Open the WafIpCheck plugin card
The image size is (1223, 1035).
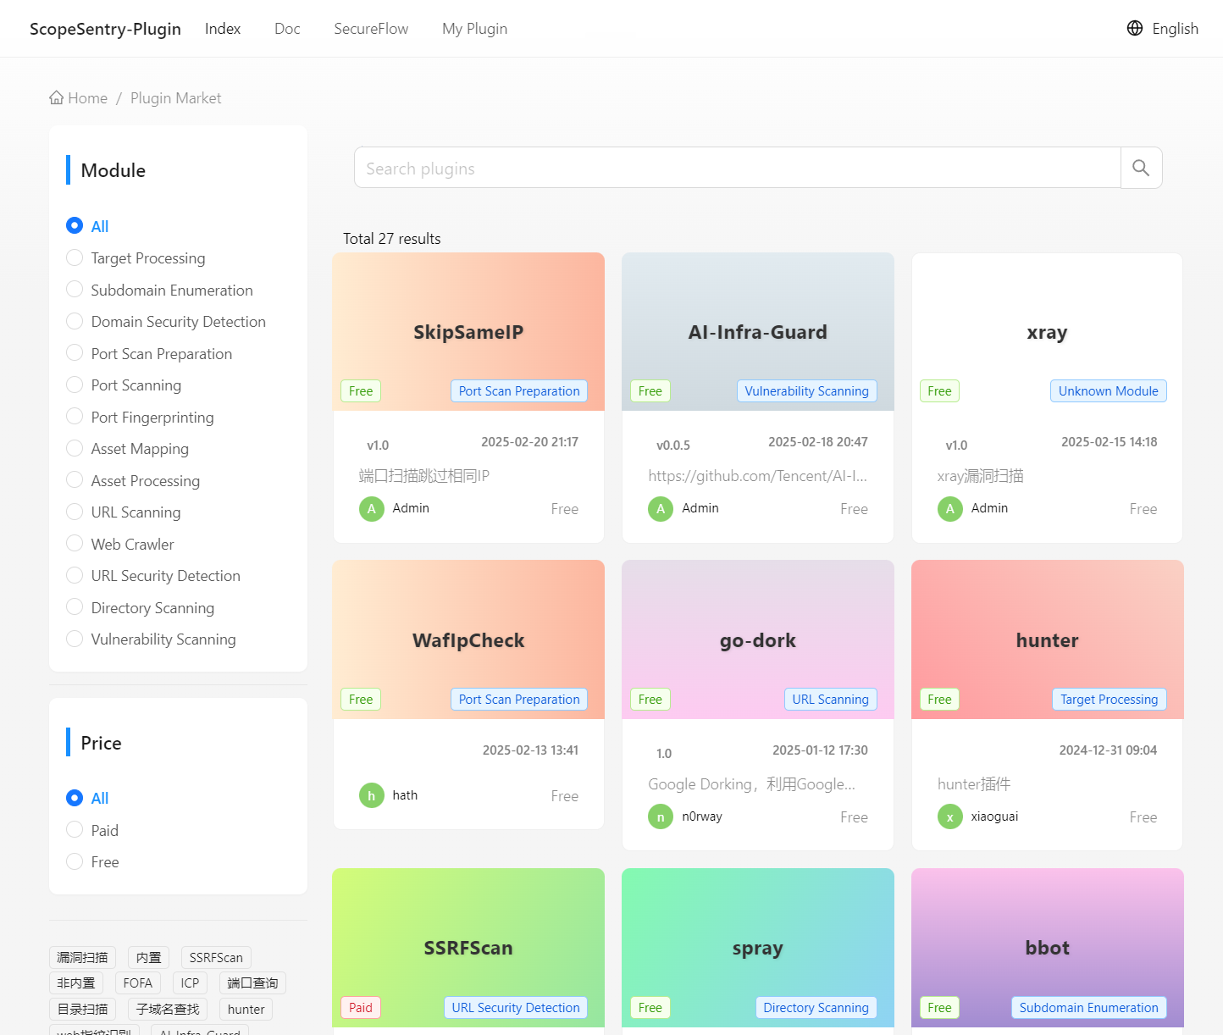point(468,695)
